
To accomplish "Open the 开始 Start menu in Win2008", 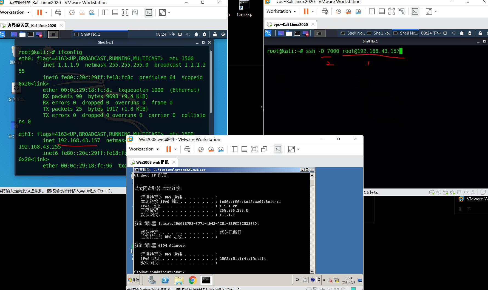I will click(134, 280).
